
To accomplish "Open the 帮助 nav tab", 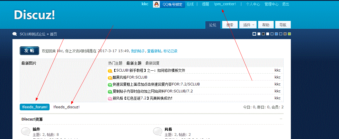I will coord(266,25).
